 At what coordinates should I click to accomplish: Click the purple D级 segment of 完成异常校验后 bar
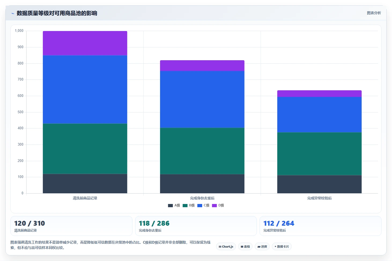click(319, 94)
